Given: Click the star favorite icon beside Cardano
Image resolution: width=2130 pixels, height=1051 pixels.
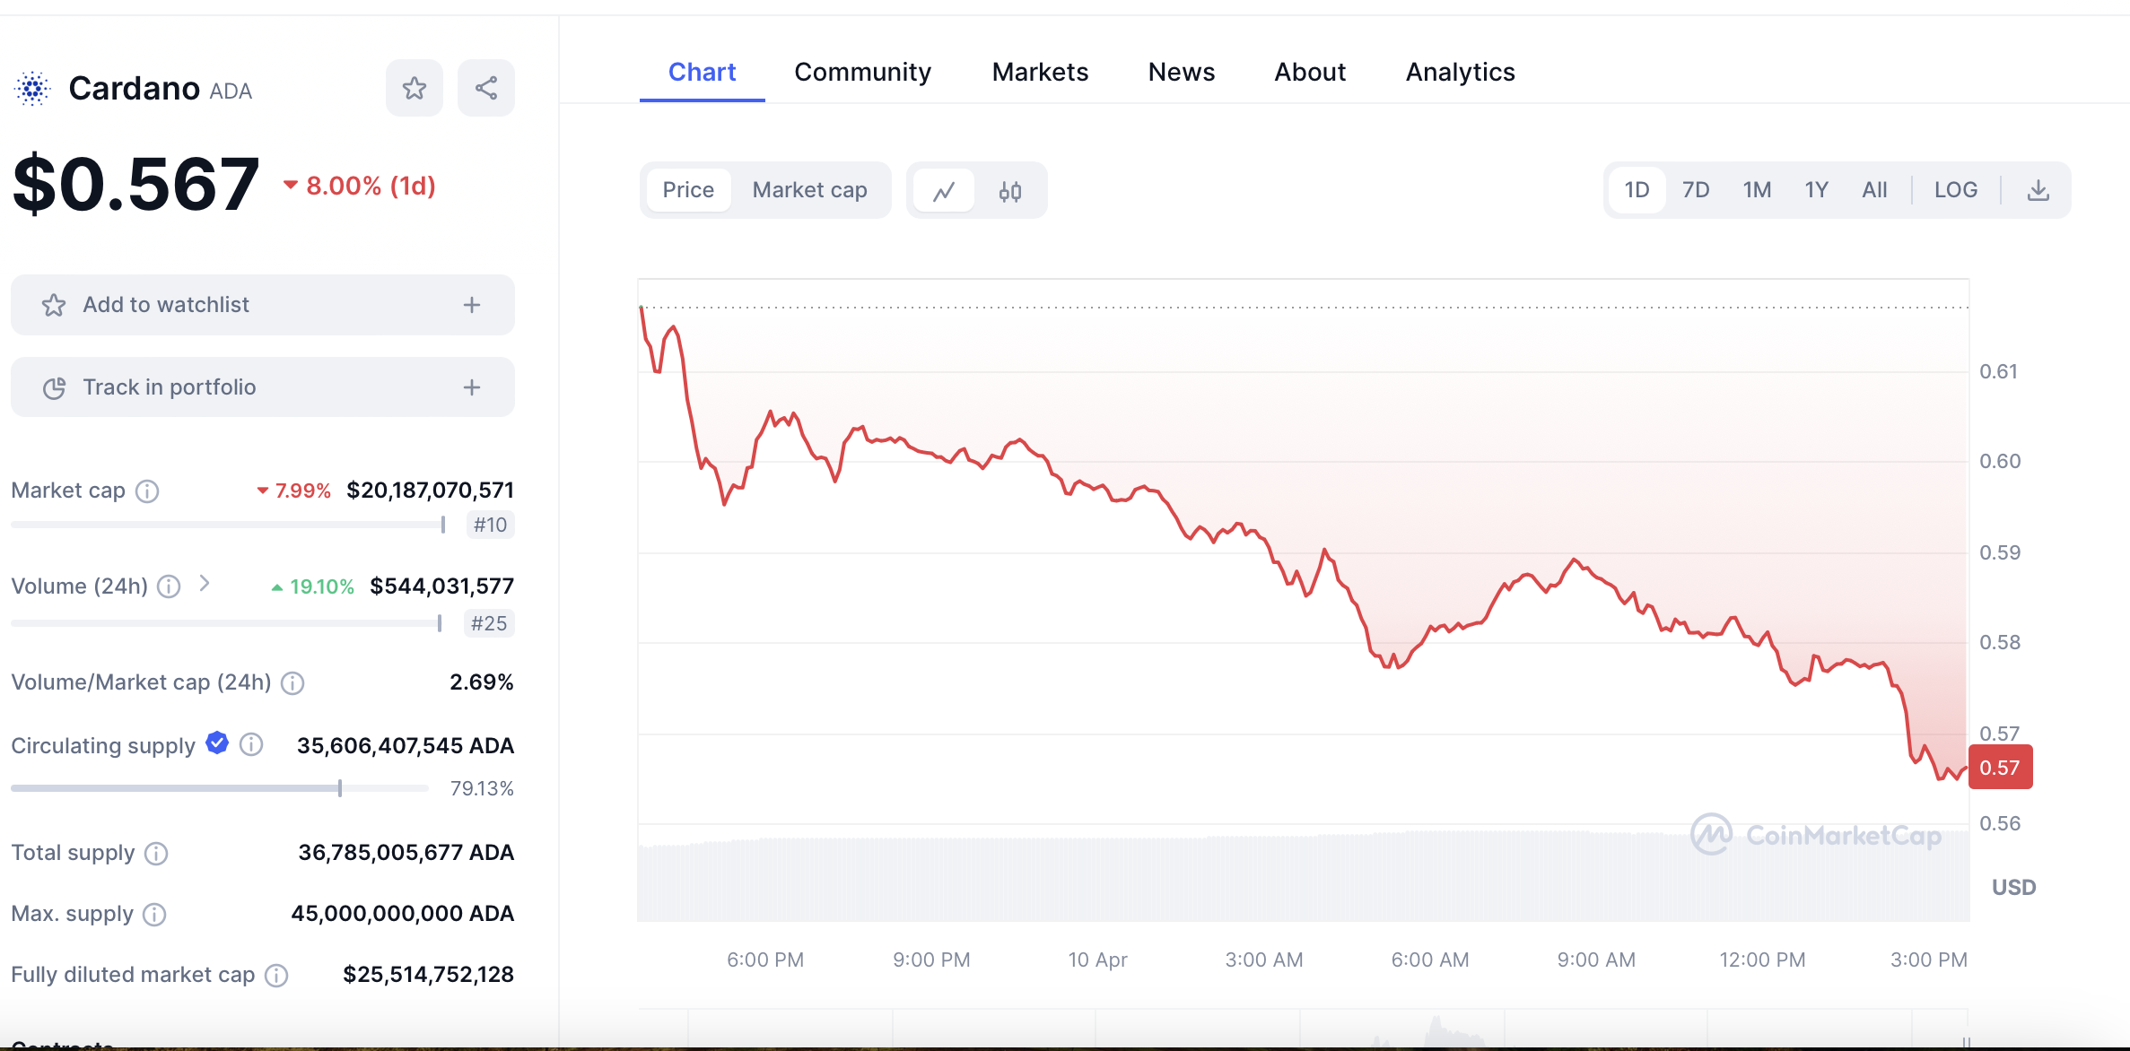Looking at the screenshot, I should pyautogui.click(x=414, y=88).
